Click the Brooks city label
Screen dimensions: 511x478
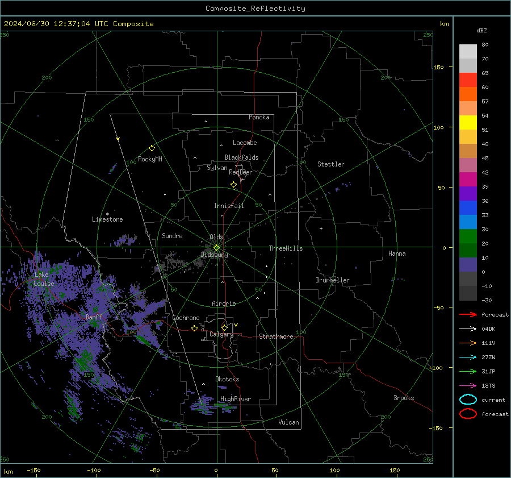[x=404, y=398]
